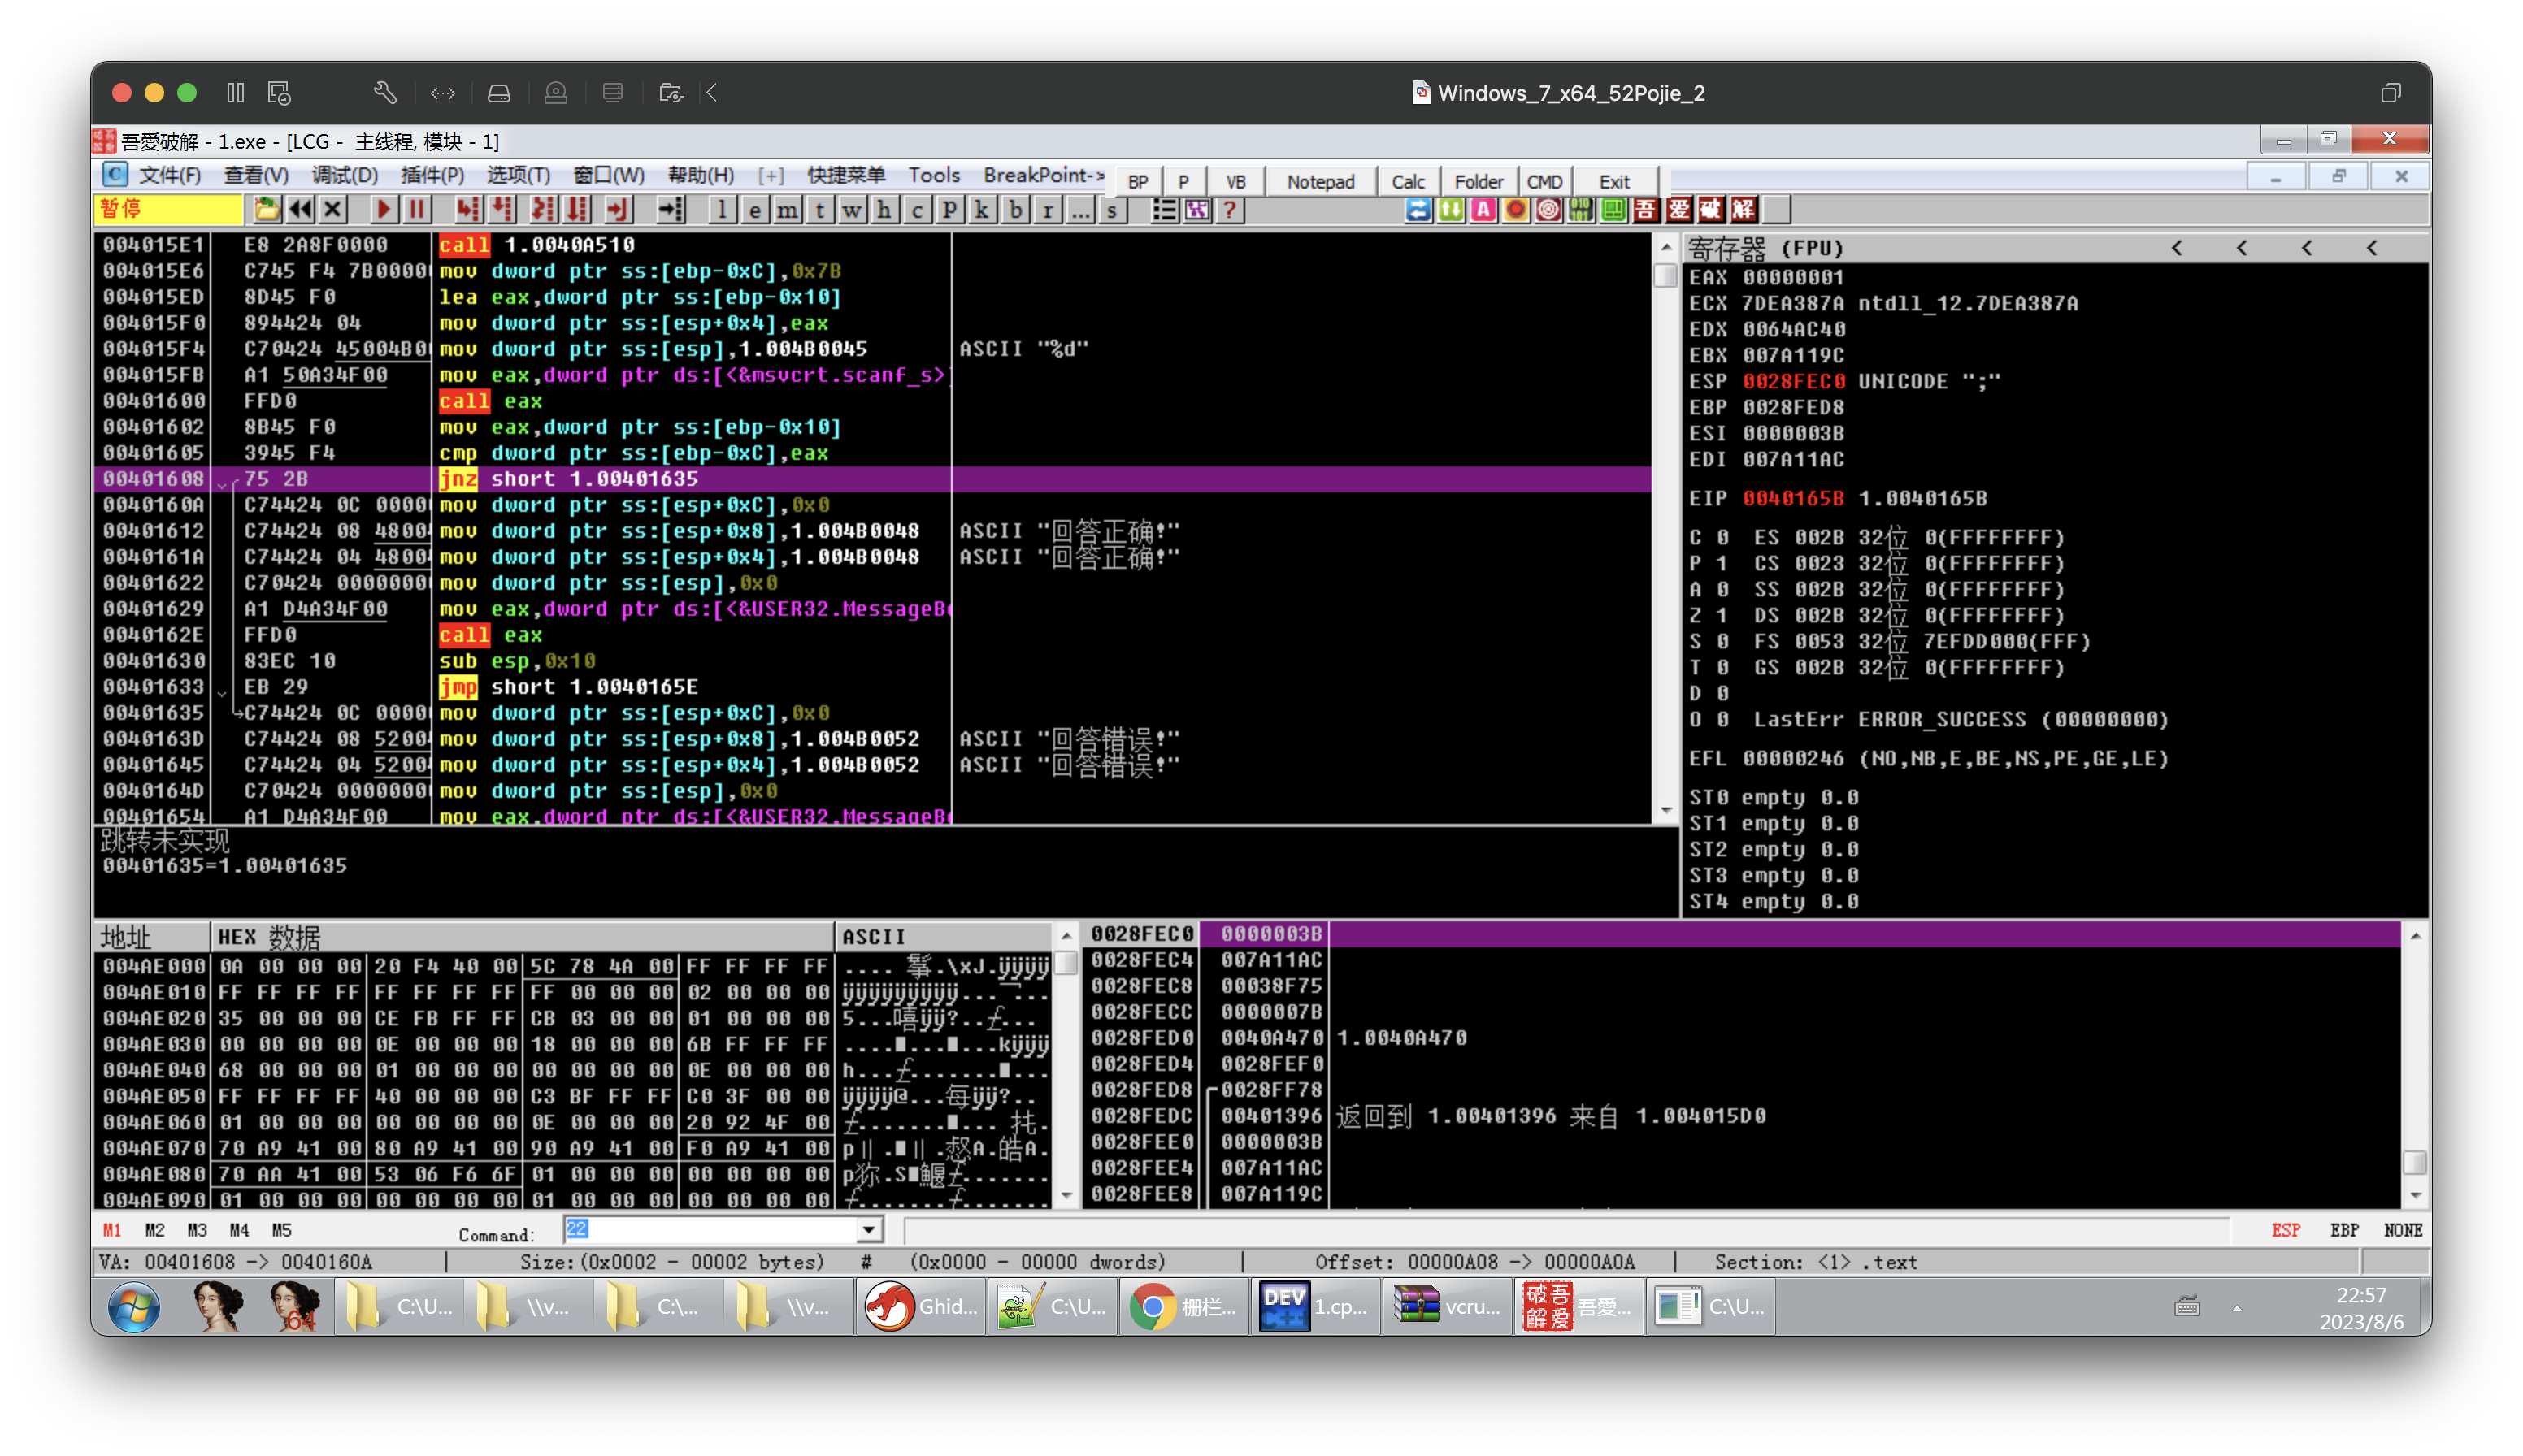Switch to the M1 memory dump
This screenshot has width=2523, height=1456.
tap(112, 1230)
